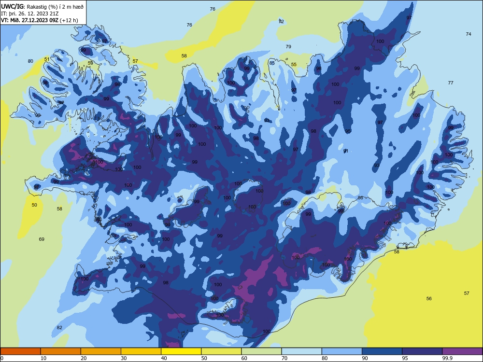Screen dimensions: 483x362
Task: Click the '95' tick label on the legend scale
Action: pos(405,358)
